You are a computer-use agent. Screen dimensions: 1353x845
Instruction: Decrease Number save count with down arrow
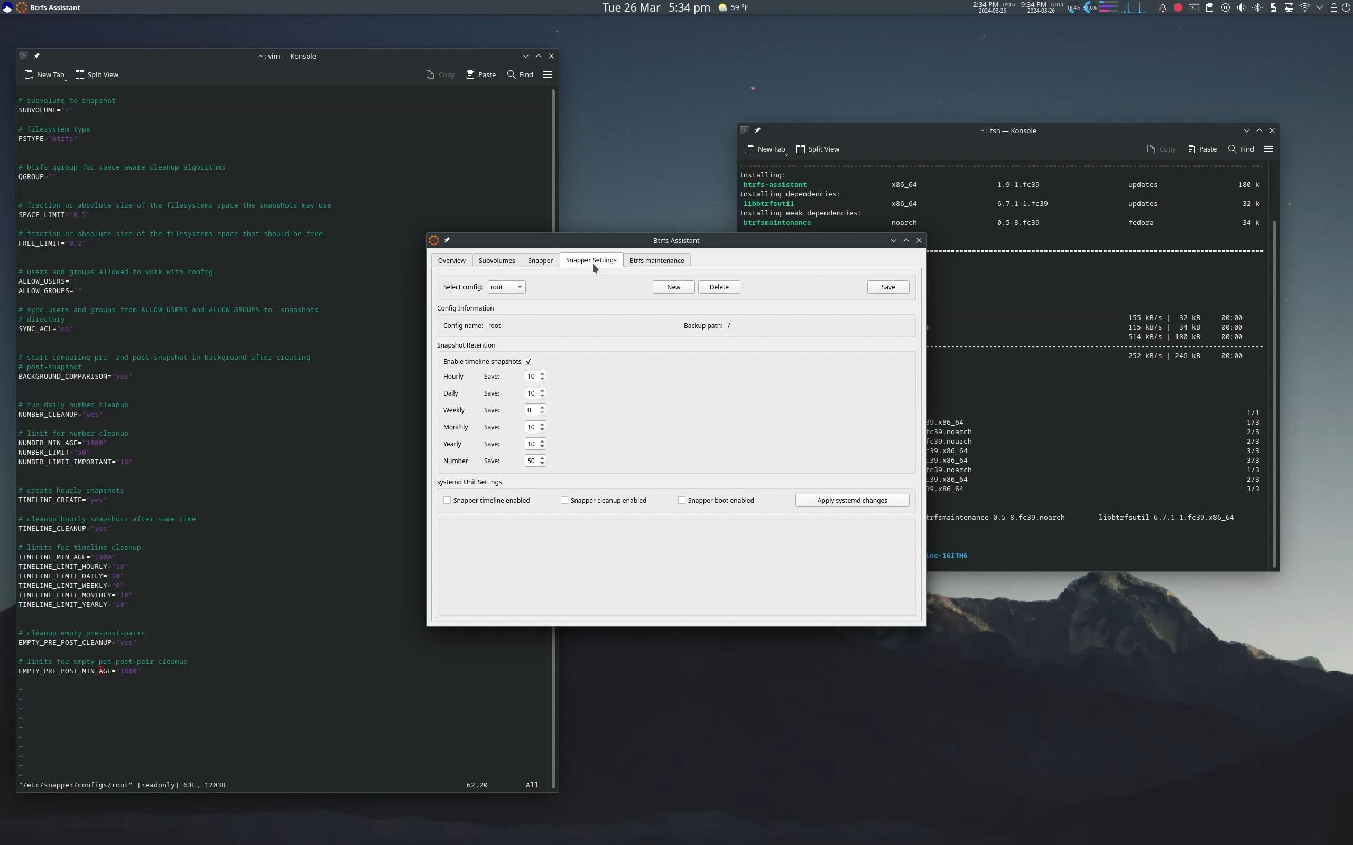coord(542,464)
